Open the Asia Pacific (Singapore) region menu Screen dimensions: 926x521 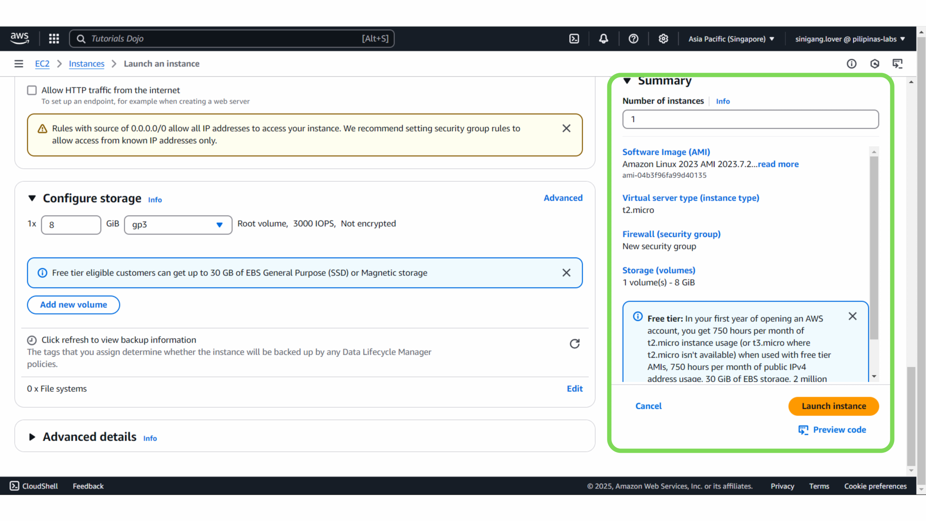point(731,39)
